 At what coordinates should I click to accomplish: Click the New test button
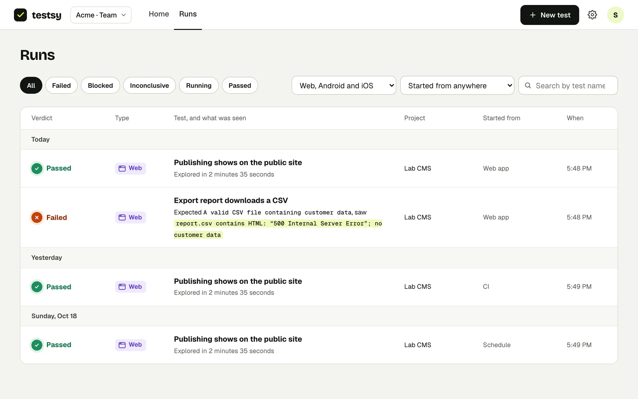pyautogui.click(x=550, y=15)
